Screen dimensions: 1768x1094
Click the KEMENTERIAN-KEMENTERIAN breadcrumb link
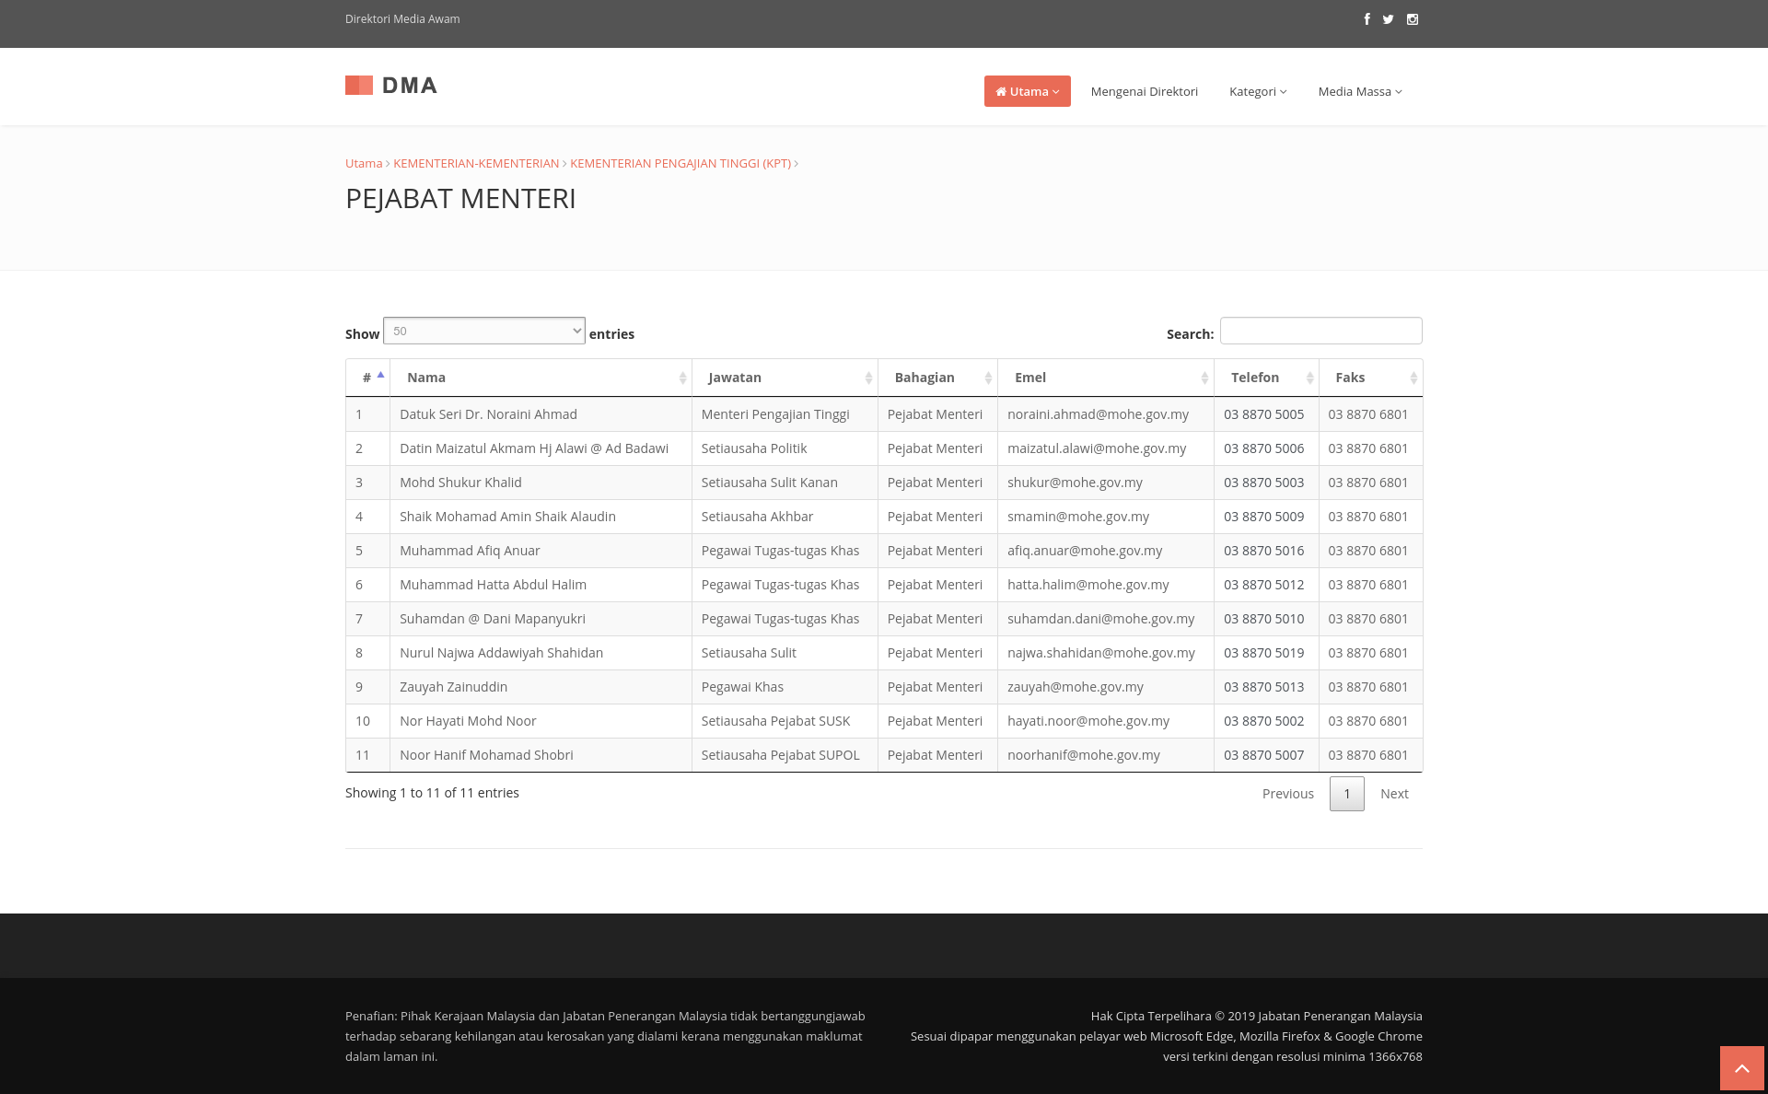(476, 163)
